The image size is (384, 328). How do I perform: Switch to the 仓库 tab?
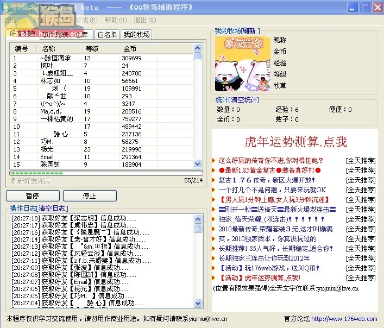point(81,35)
